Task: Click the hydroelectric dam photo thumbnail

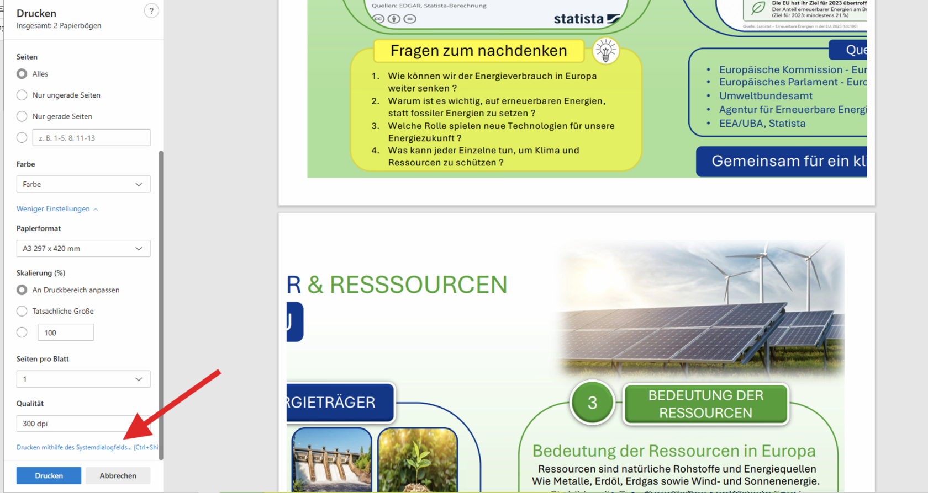Action: (x=332, y=460)
